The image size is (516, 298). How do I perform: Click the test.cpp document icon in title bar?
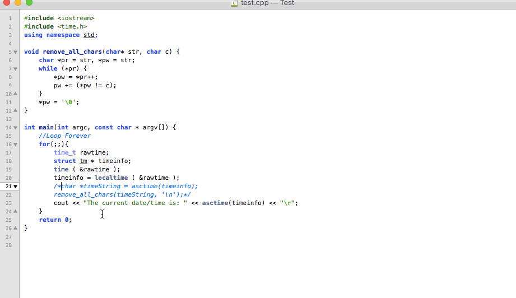pos(234,3)
